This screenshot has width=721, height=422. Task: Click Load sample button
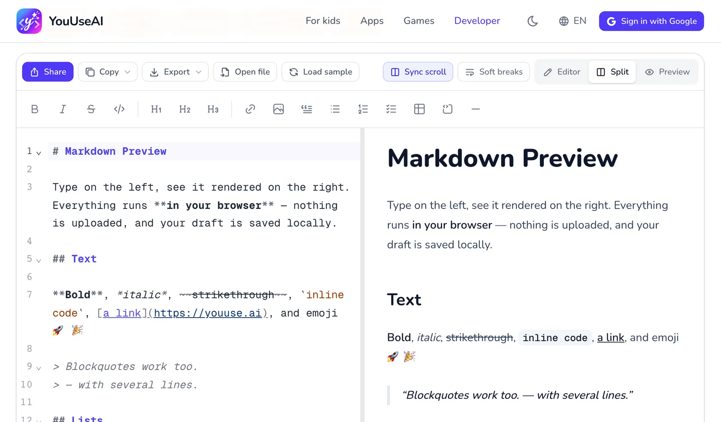tap(320, 72)
